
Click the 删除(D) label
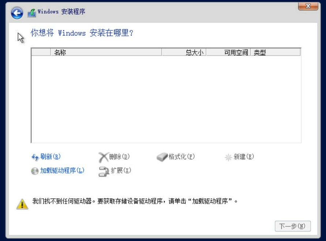click(x=119, y=157)
